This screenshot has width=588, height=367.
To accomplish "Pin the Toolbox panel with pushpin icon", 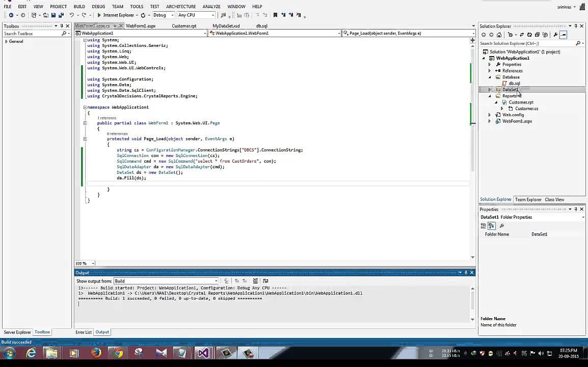I will [x=62, y=26].
